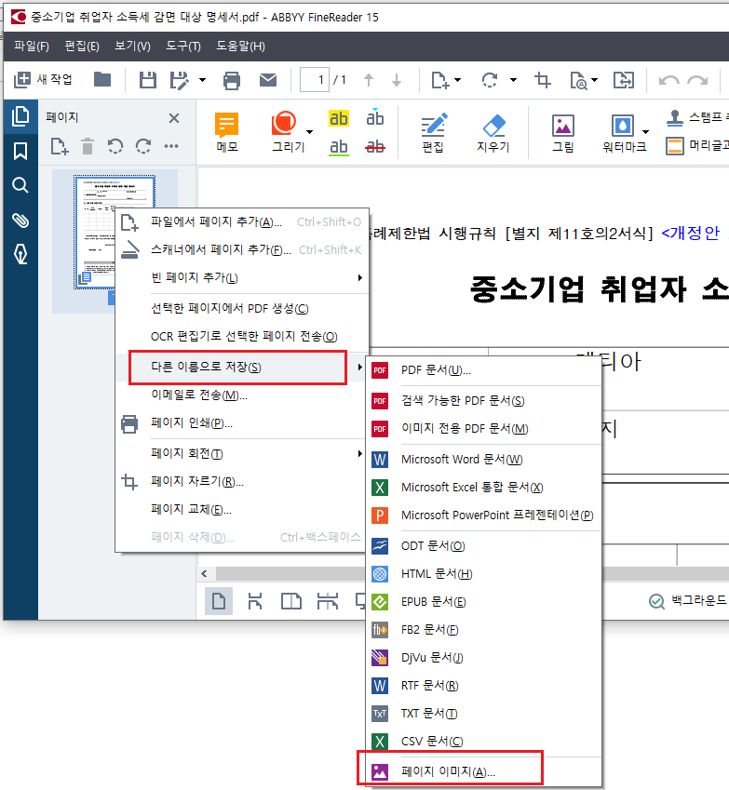The image size is (729, 790).
Task: Click the Add Pages icon in main toolbar
Action: (439, 80)
